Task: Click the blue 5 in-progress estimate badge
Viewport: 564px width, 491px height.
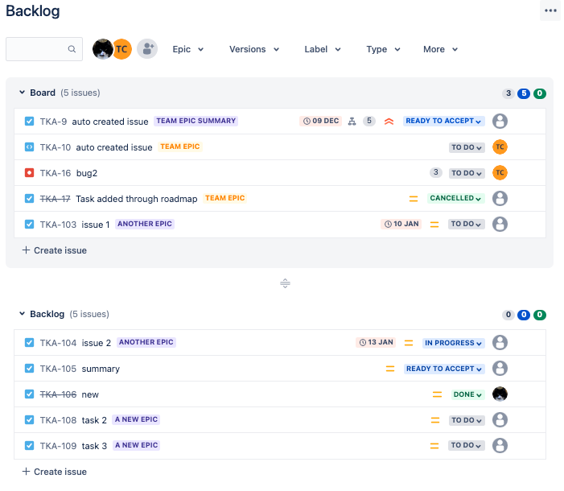Action: pyautogui.click(x=524, y=93)
